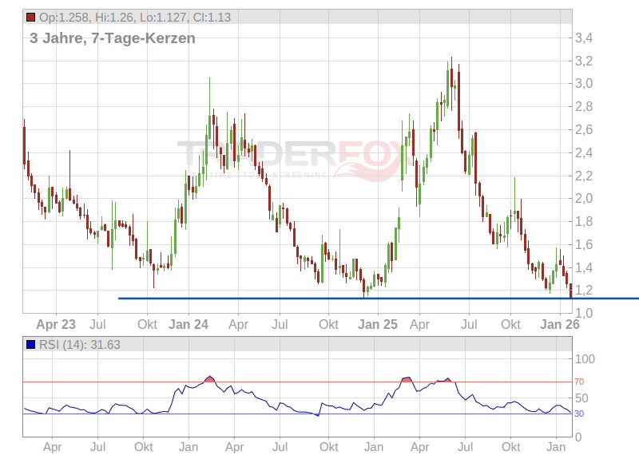
Task: Click the blue '30' RSI axis label
Action: coord(579,413)
